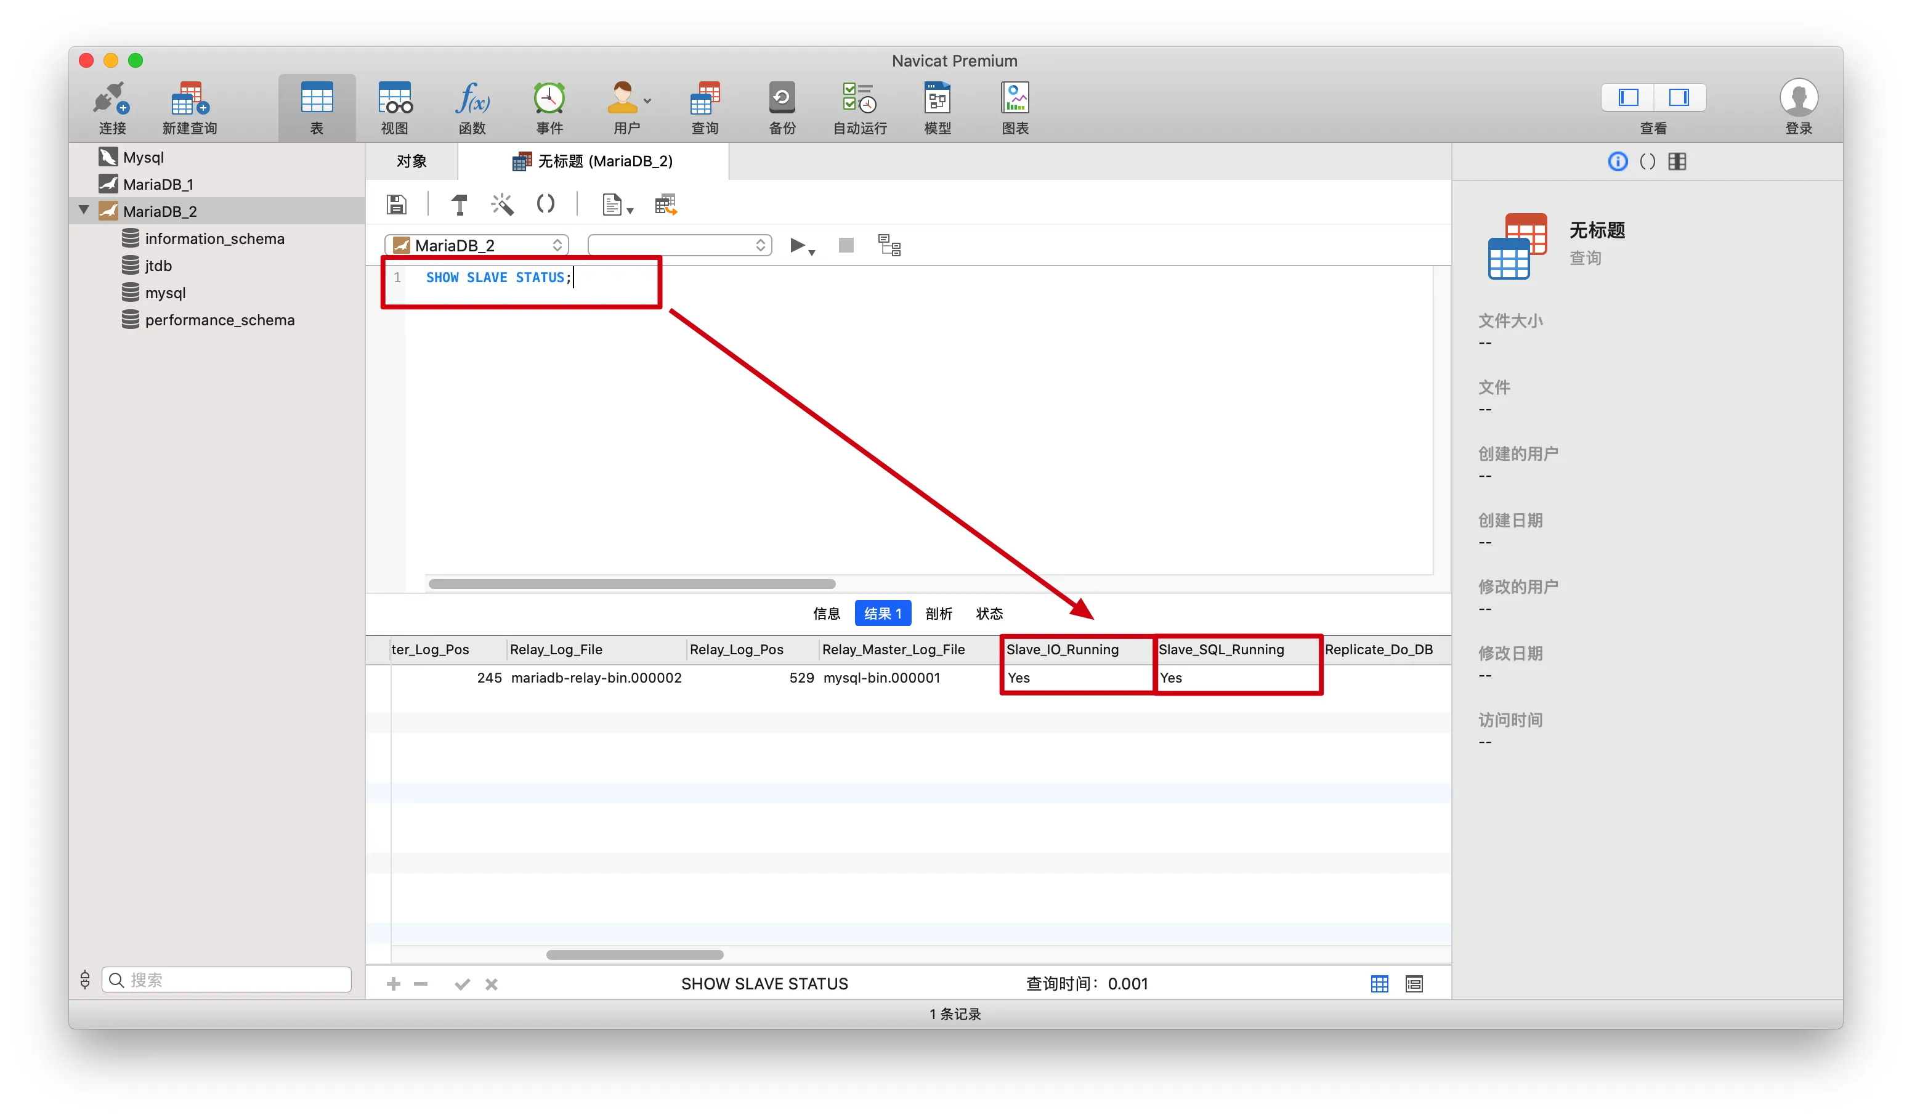Viewport: 1912px width, 1120px height.
Task: Select the Table (表) toolbar button
Action: [317, 108]
